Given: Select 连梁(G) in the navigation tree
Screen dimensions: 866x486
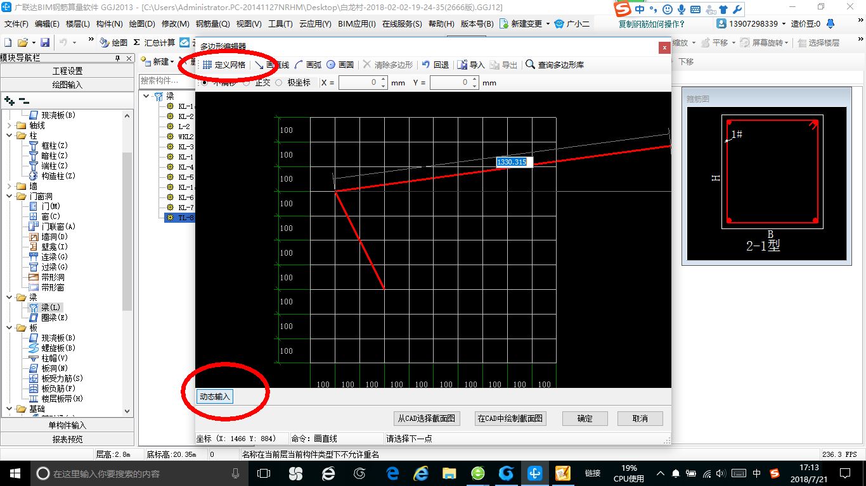Looking at the screenshot, I should pos(49,257).
